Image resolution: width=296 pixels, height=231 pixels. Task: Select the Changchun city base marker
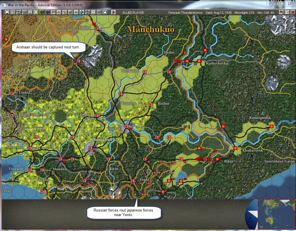point(91,148)
